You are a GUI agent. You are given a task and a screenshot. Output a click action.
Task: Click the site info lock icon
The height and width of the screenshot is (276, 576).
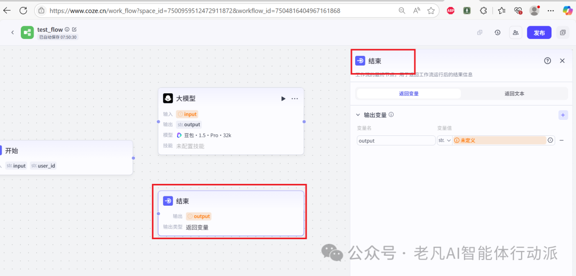[42, 11]
